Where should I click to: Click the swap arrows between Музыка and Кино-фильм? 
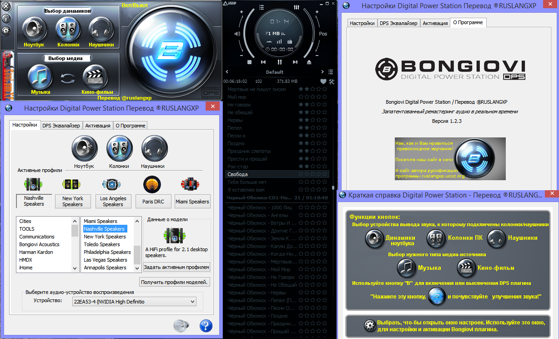(x=68, y=78)
